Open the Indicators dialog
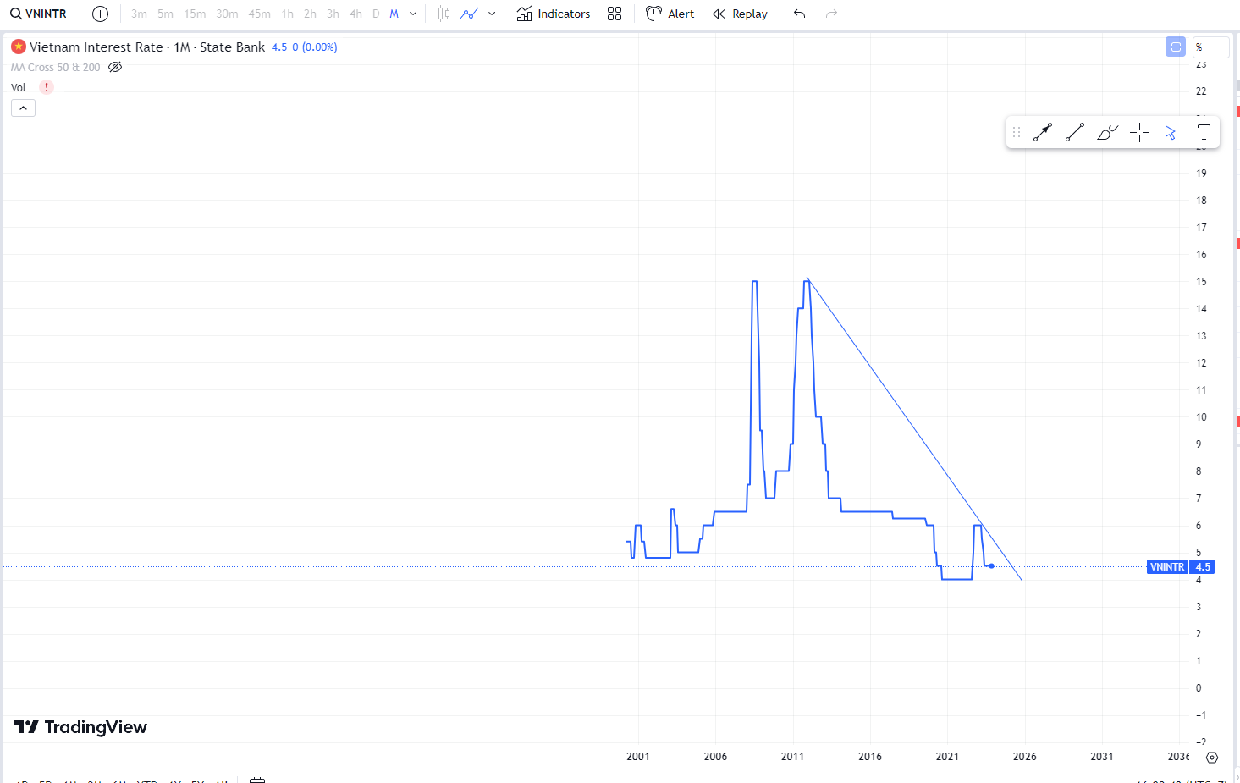Image resolution: width=1240 pixels, height=783 pixels. pos(554,14)
